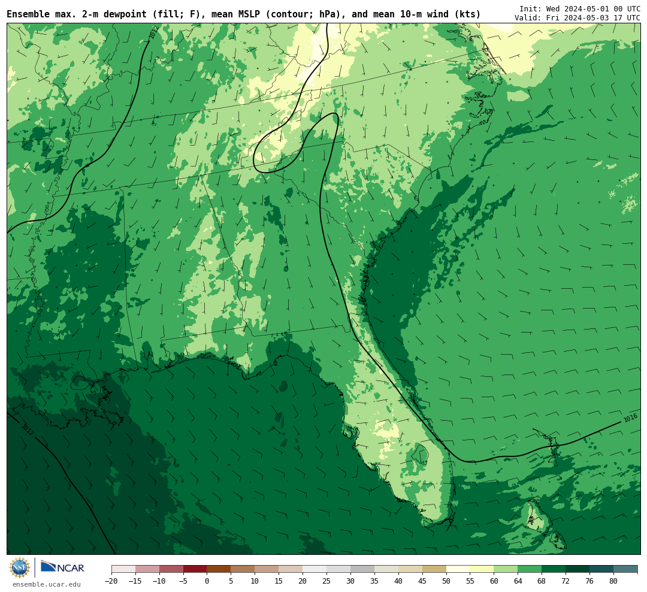This screenshot has height=592, width=647.
Task: Select the map title about ensemble max dewpoint
Action: (x=243, y=14)
